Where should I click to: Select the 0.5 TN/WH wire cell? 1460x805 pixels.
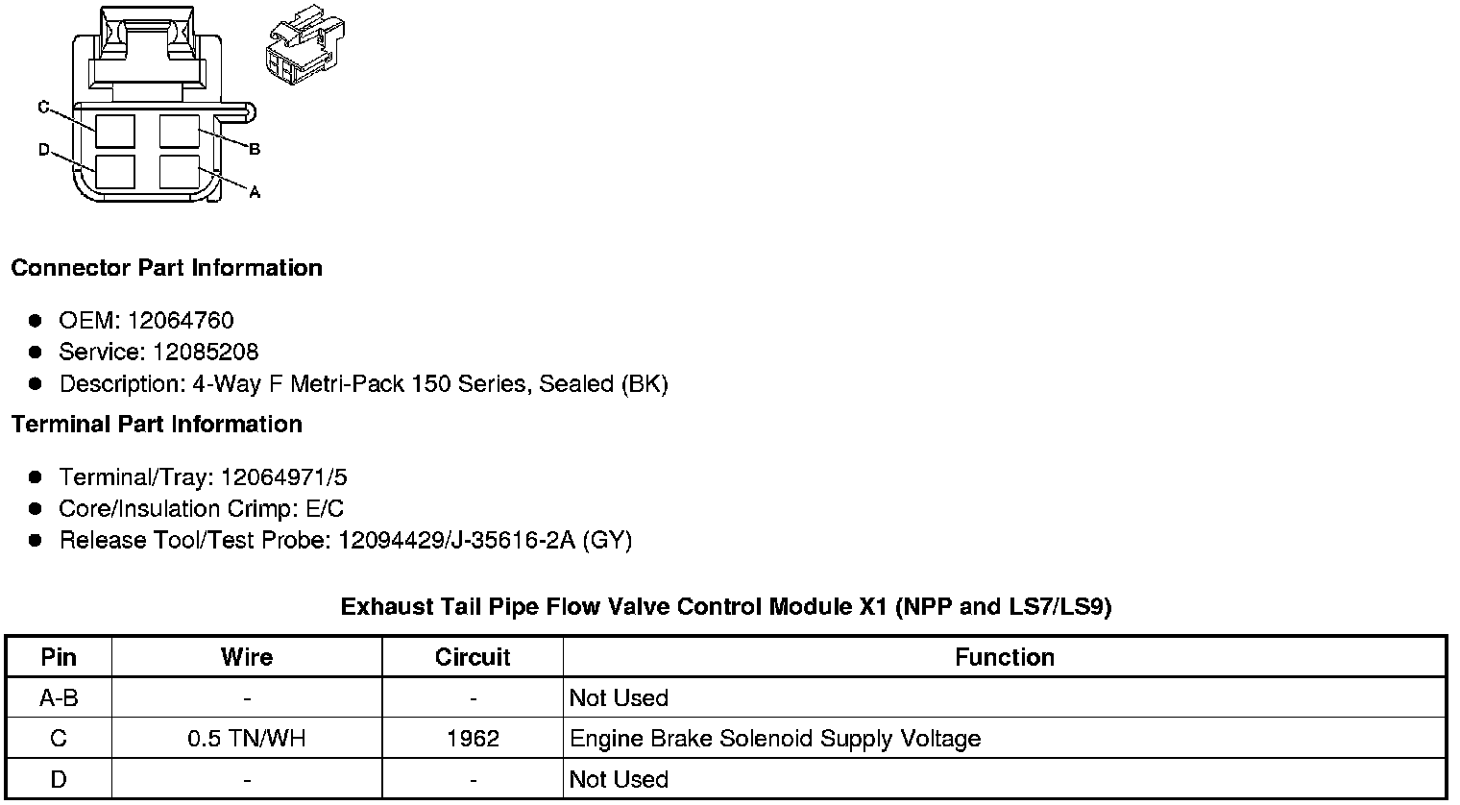(x=247, y=739)
